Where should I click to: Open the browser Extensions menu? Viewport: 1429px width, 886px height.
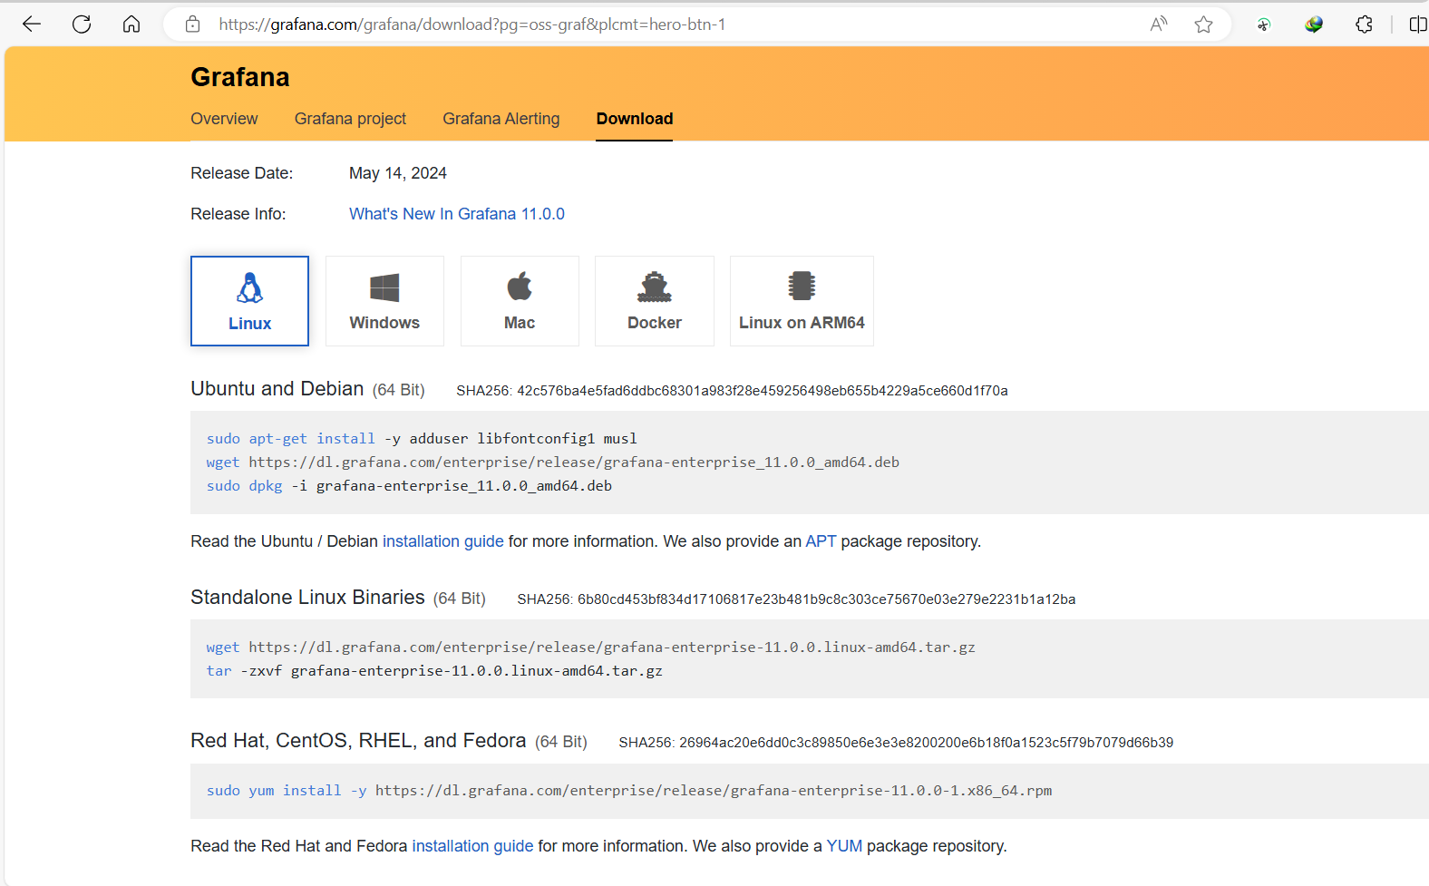coord(1364,24)
